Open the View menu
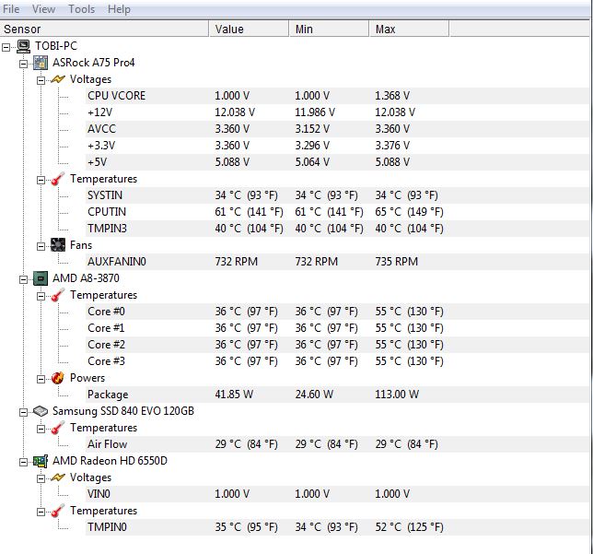 [x=43, y=8]
